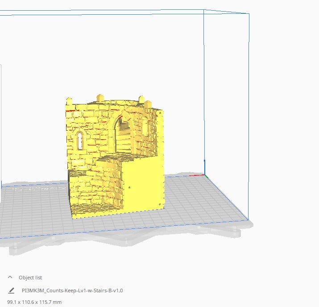Screen dimensions: 319x307
Task: Click the pencil icon to rename the model
Action: coord(11,290)
